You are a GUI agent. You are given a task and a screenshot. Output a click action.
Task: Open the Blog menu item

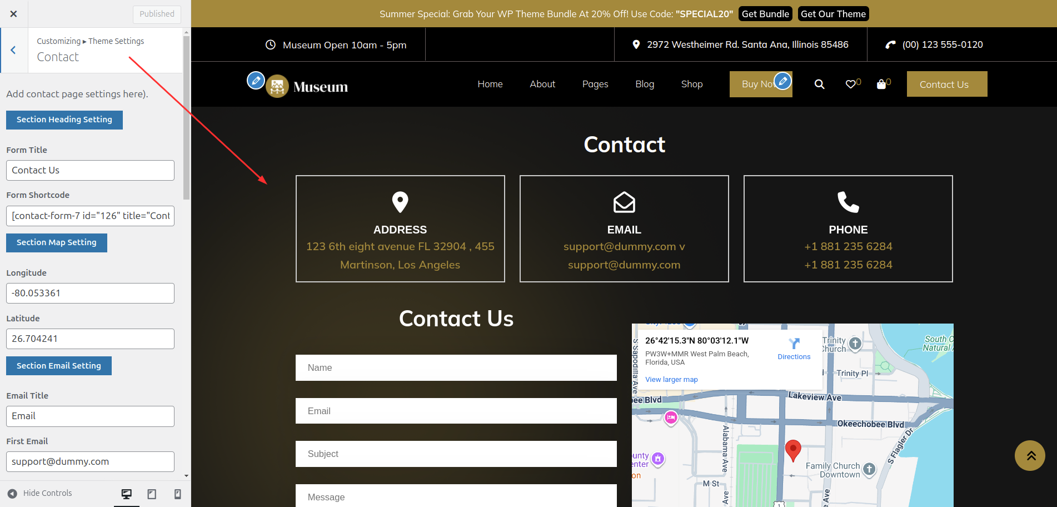(x=644, y=84)
